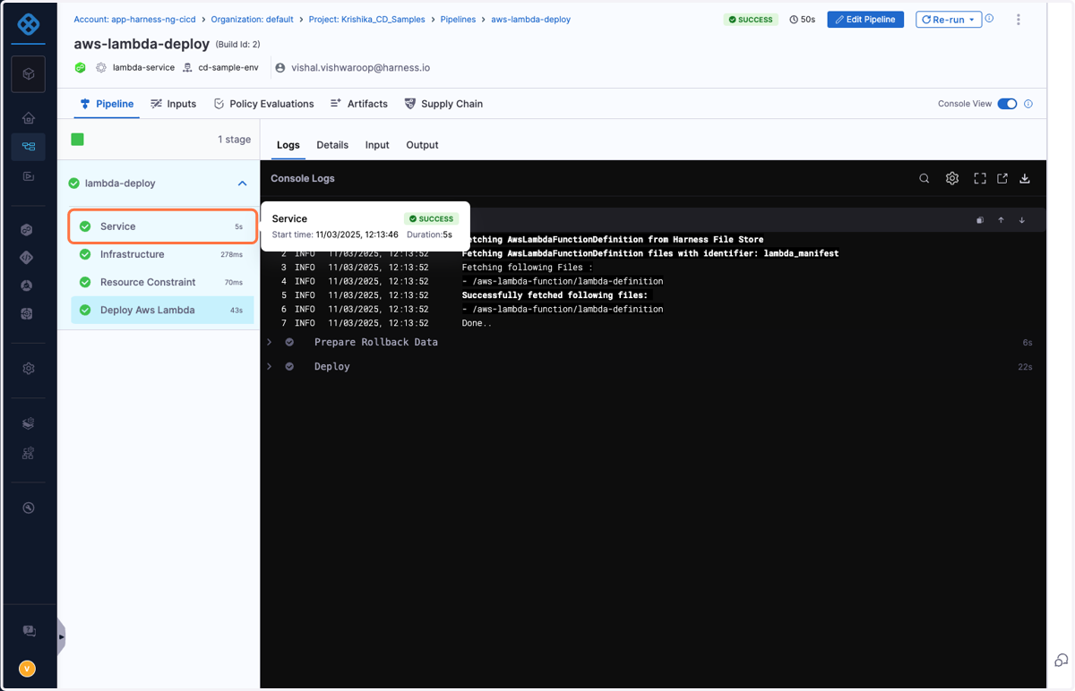Screen dimensions: 1075x691
Task: Jump to the top of log section
Action: (x=1002, y=220)
